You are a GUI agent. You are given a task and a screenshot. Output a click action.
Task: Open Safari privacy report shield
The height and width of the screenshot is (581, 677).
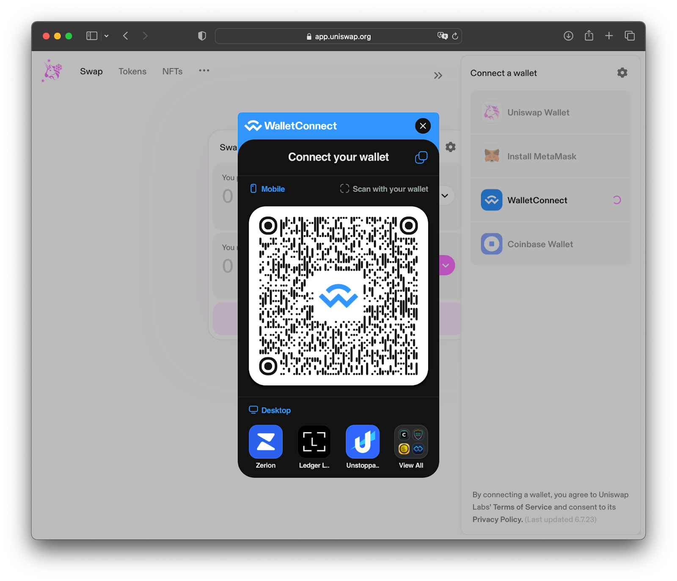(x=202, y=36)
